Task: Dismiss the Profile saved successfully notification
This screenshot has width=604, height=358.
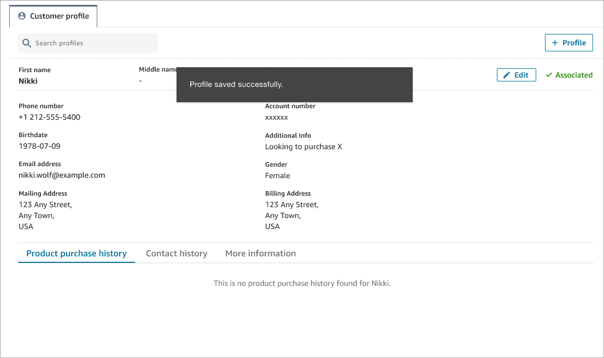Action: point(294,85)
